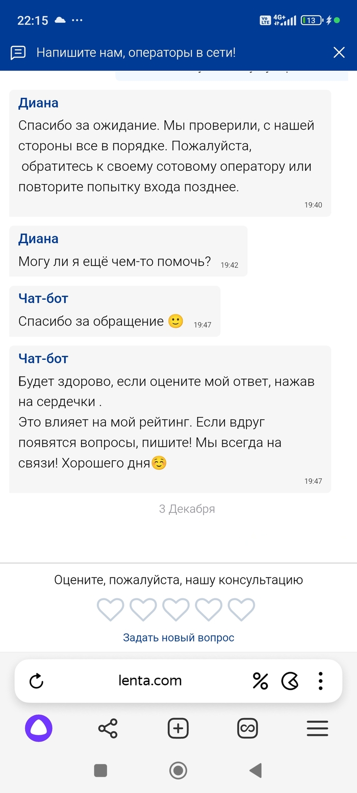Open a new browser tab
The height and width of the screenshot is (793, 357).
[x=178, y=728]
